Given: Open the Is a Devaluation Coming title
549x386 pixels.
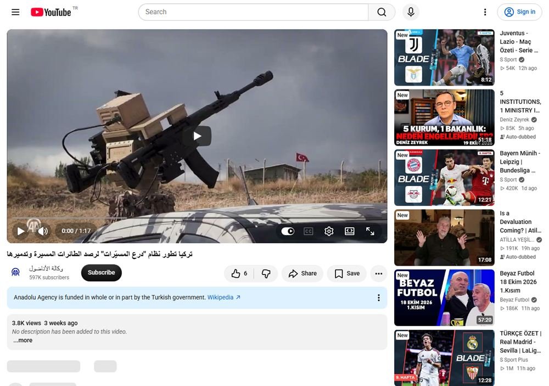Looking at the screenshot, I should [x=520, y=222].
